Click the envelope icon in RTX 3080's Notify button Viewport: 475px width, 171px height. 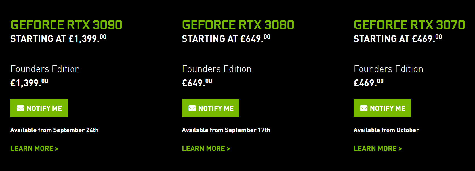click(x=192, y=108)
